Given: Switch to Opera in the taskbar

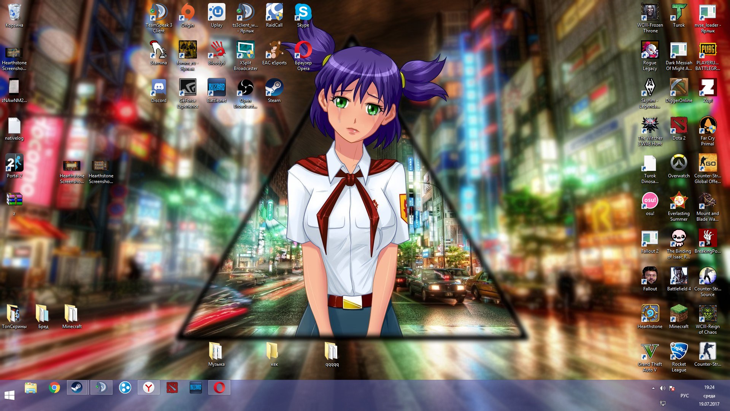Looking at the screenshot, I should (x=219, y=388).
